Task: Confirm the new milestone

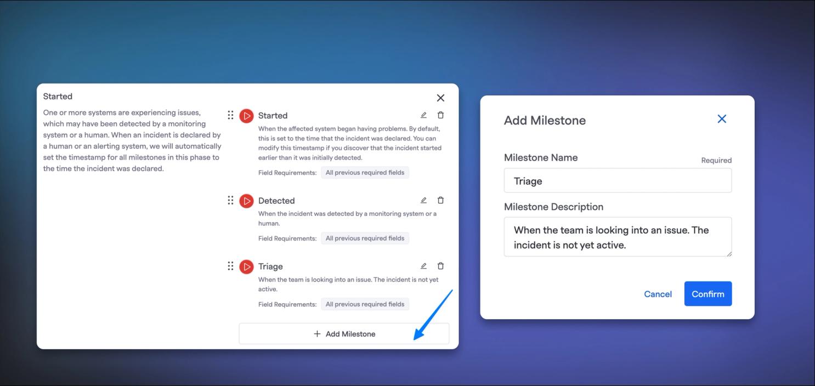Action: [x=708, y=294]
